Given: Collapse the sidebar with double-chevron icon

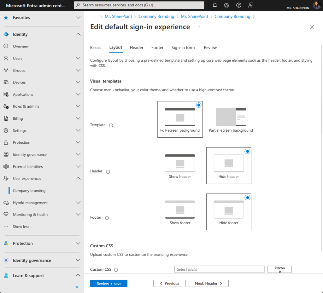Looking at the screenshot, I should point(77,287).
